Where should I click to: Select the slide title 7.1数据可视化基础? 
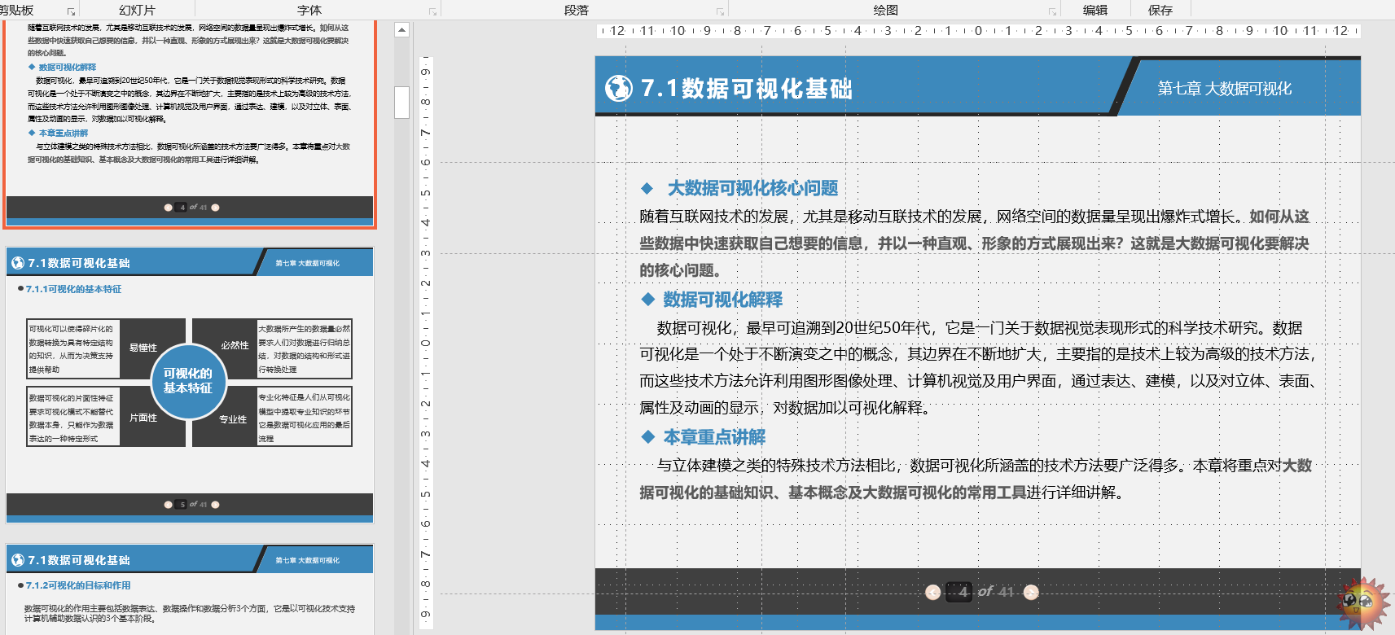[746, 88]
